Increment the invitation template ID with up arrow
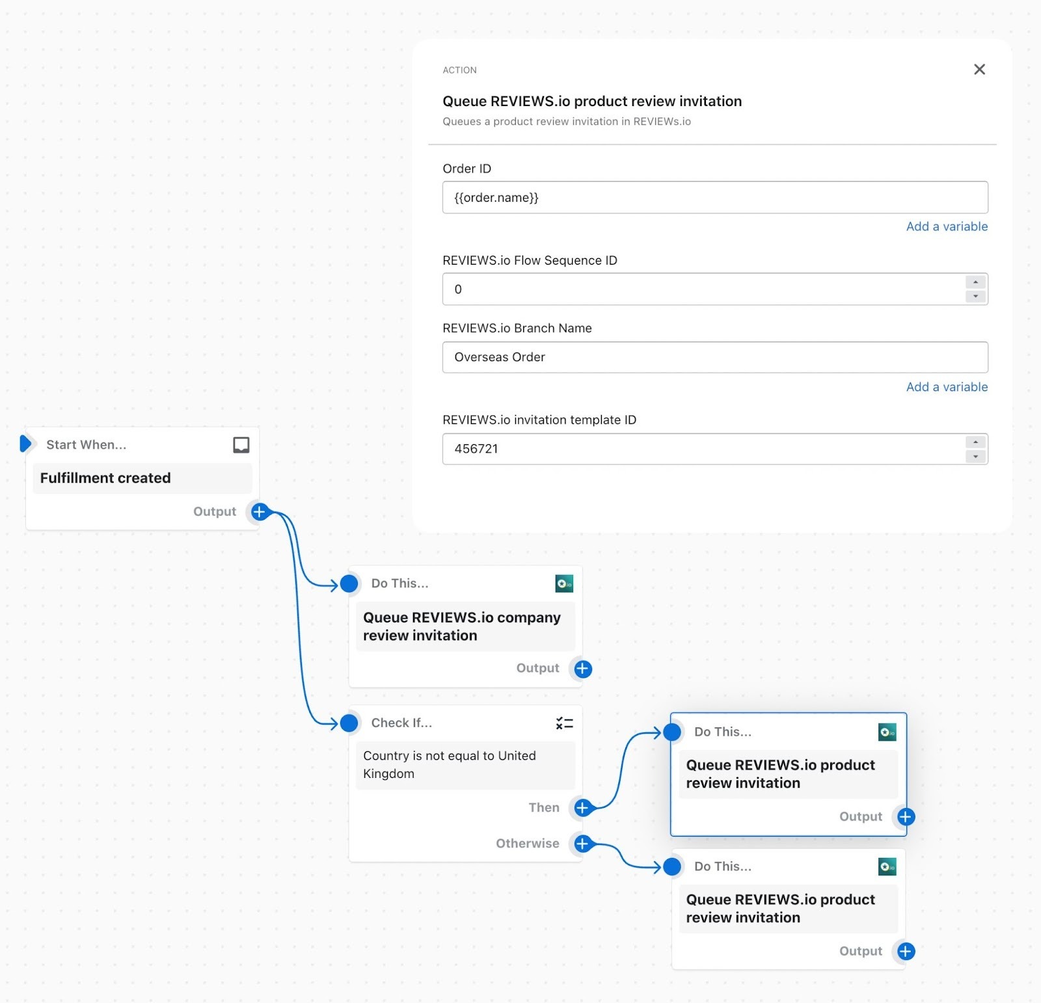The height and width of the screenshot is (1003, 1041). point(974,442)
